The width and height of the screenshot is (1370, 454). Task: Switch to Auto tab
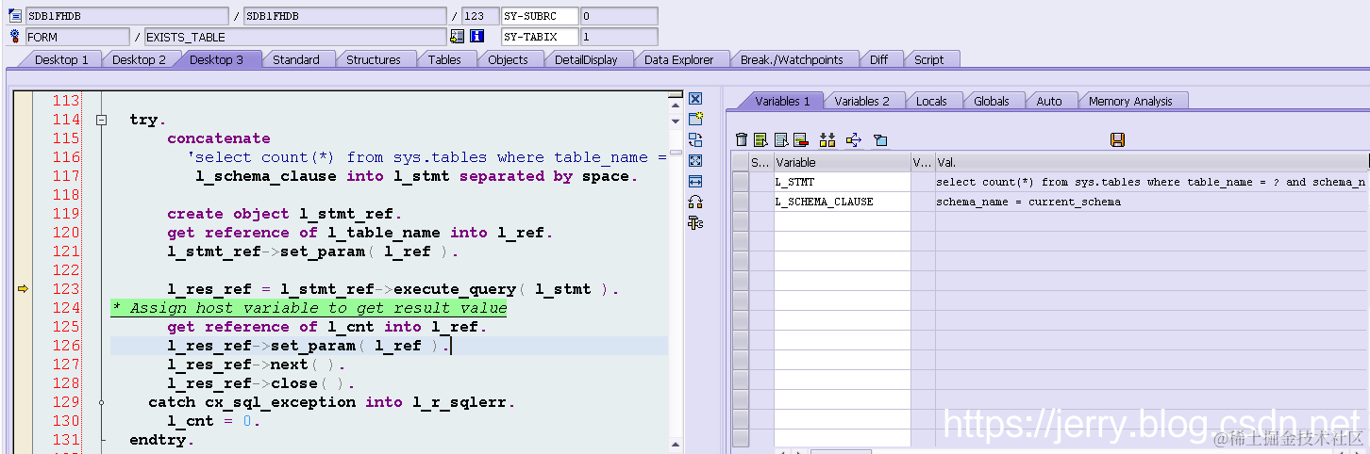coord(1049,101)
